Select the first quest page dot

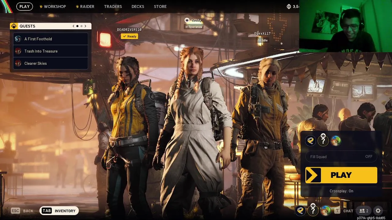(77, 26)
